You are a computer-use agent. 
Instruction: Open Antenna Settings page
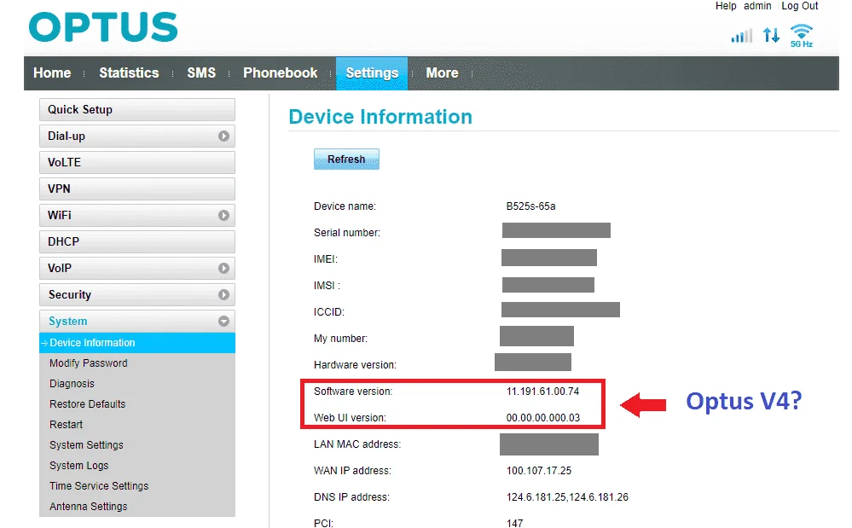click(x=89, y=507)
